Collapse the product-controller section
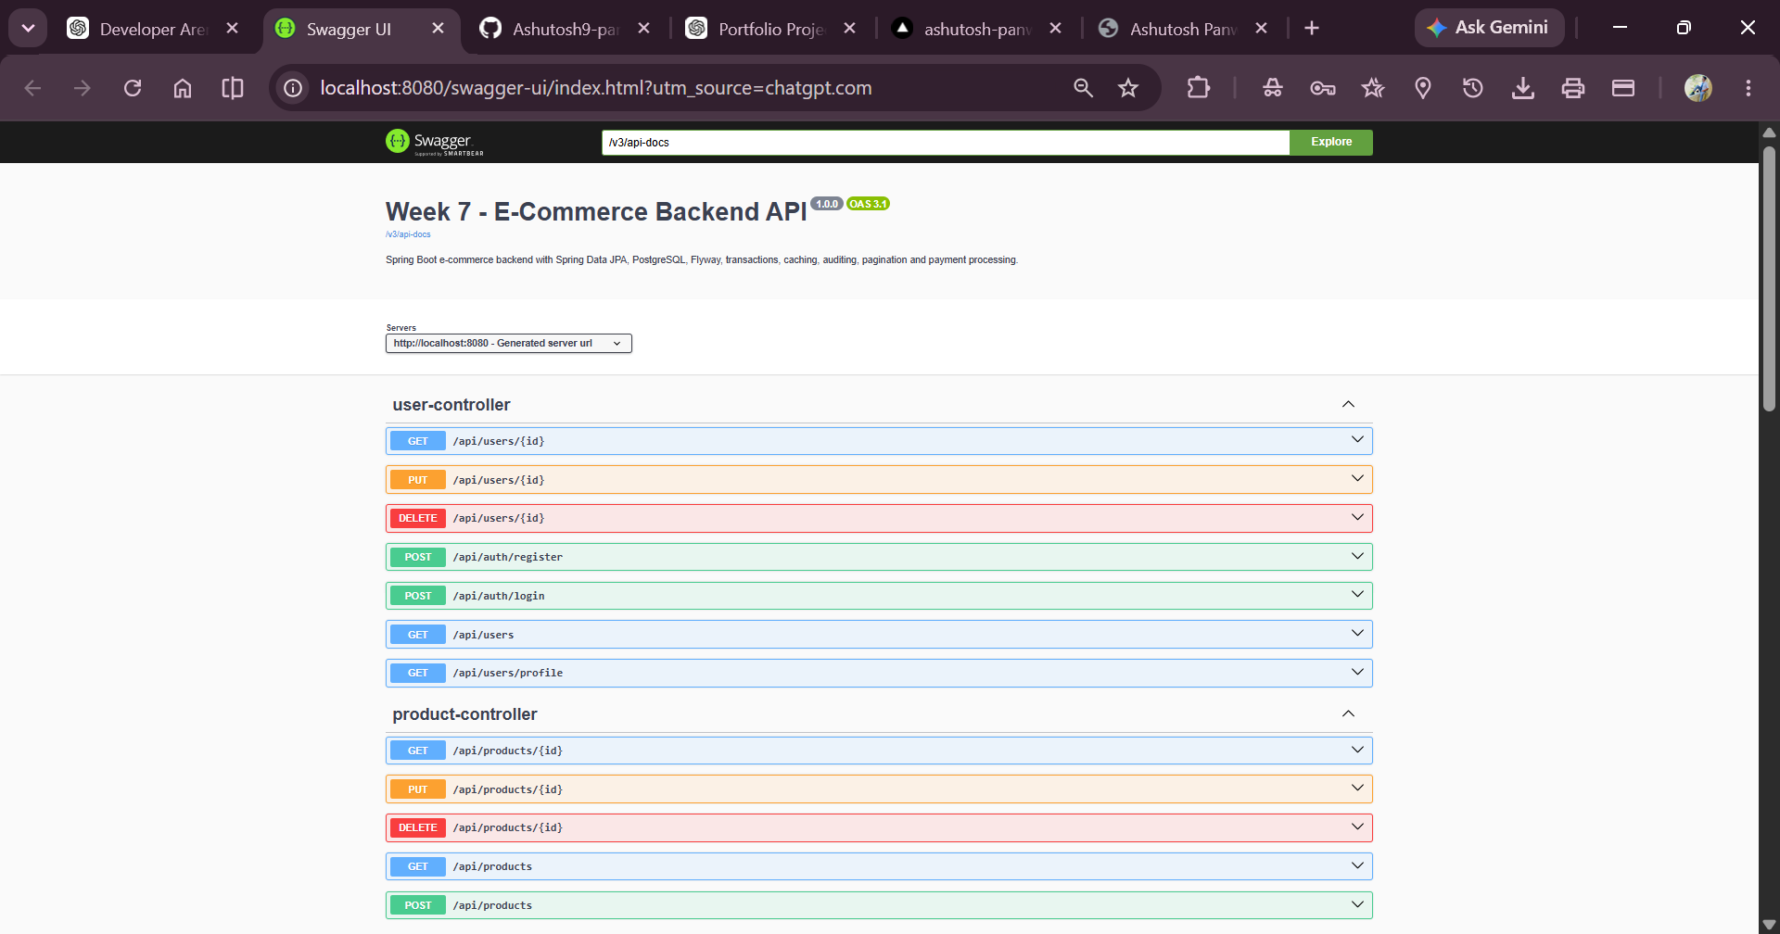Screen dimensions: 1780x934 [1348, 714]
